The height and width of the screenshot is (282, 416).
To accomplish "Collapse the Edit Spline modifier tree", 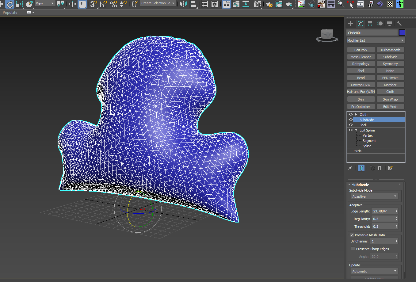I will [x=356, y=130].
